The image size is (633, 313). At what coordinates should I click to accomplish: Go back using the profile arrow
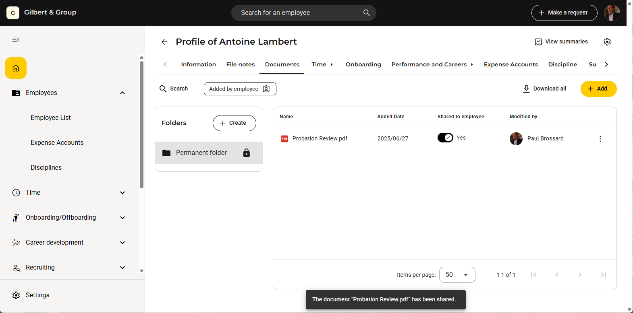pyautogui.click(x=164, y=42)
